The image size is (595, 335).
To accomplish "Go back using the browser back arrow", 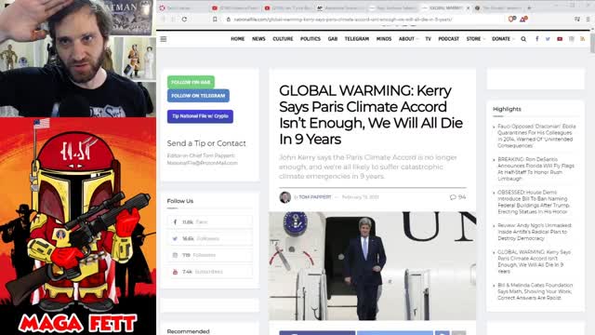I will [164, 19].
